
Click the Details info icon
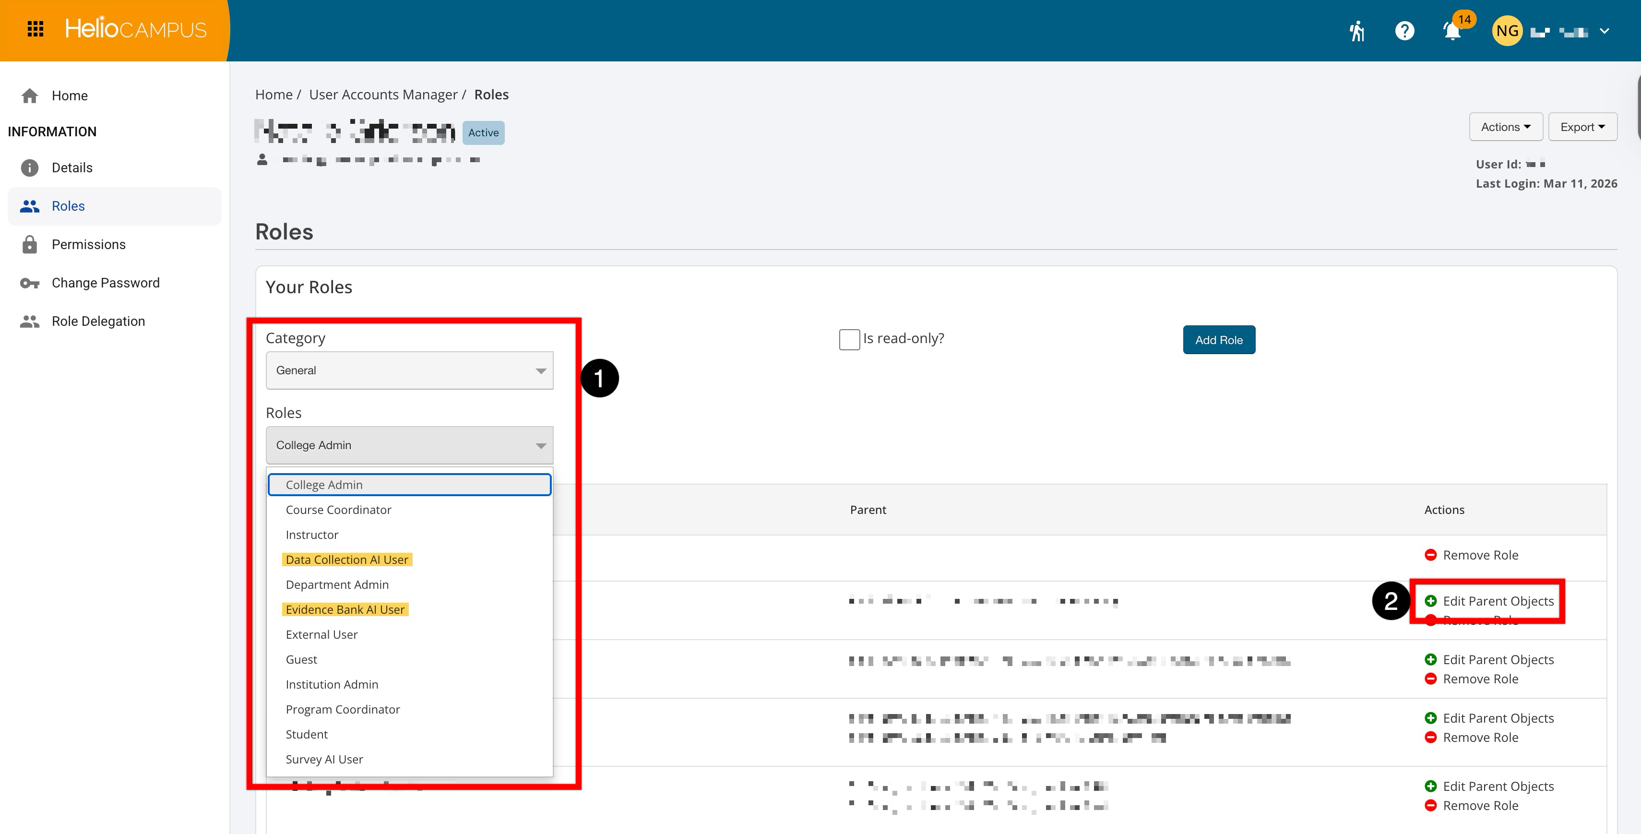click(x=29, y=167)
